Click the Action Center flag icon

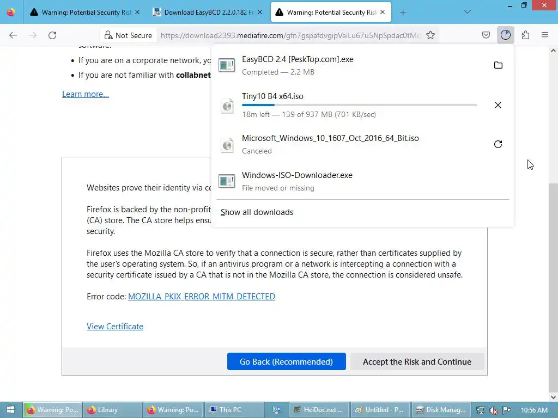[x=507, y=410]
